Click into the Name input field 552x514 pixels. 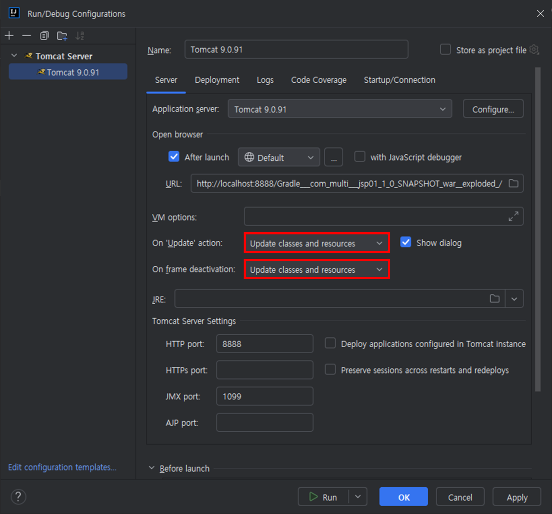[x=296, y=49]
